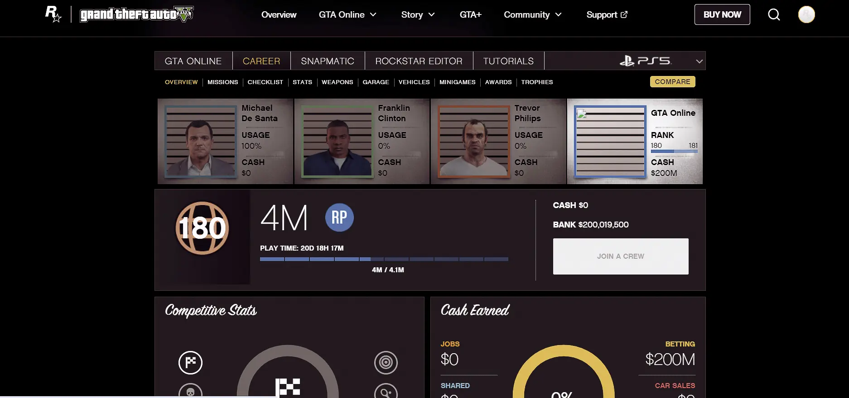Select the OVERVIEW career sub-tab
The image size is (849, 398).
(181, 82)
